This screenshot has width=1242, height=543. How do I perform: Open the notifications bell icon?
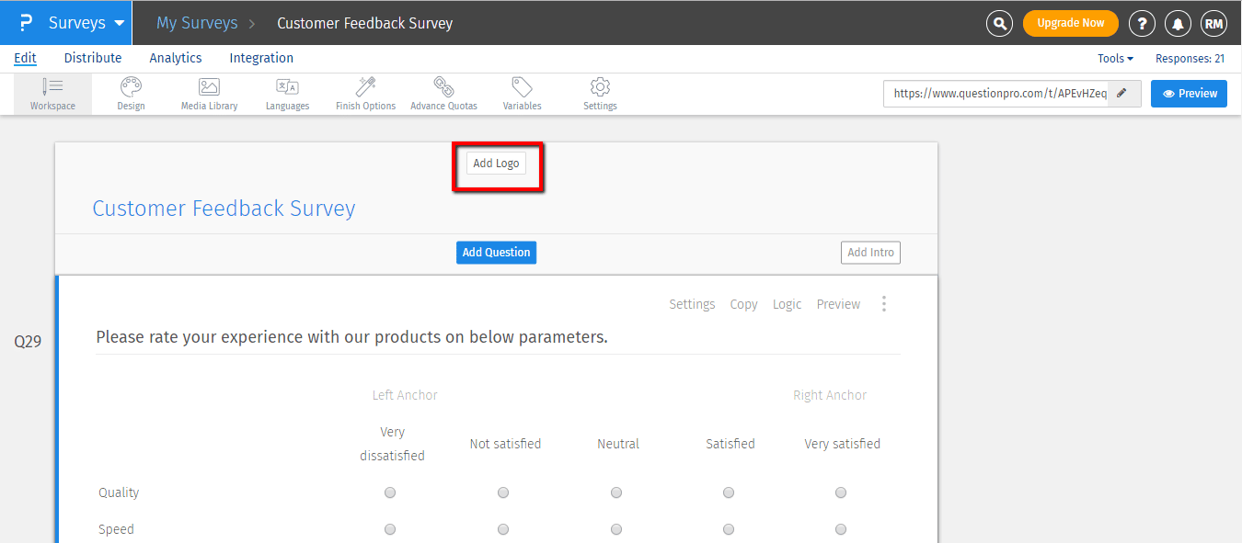1177,23
